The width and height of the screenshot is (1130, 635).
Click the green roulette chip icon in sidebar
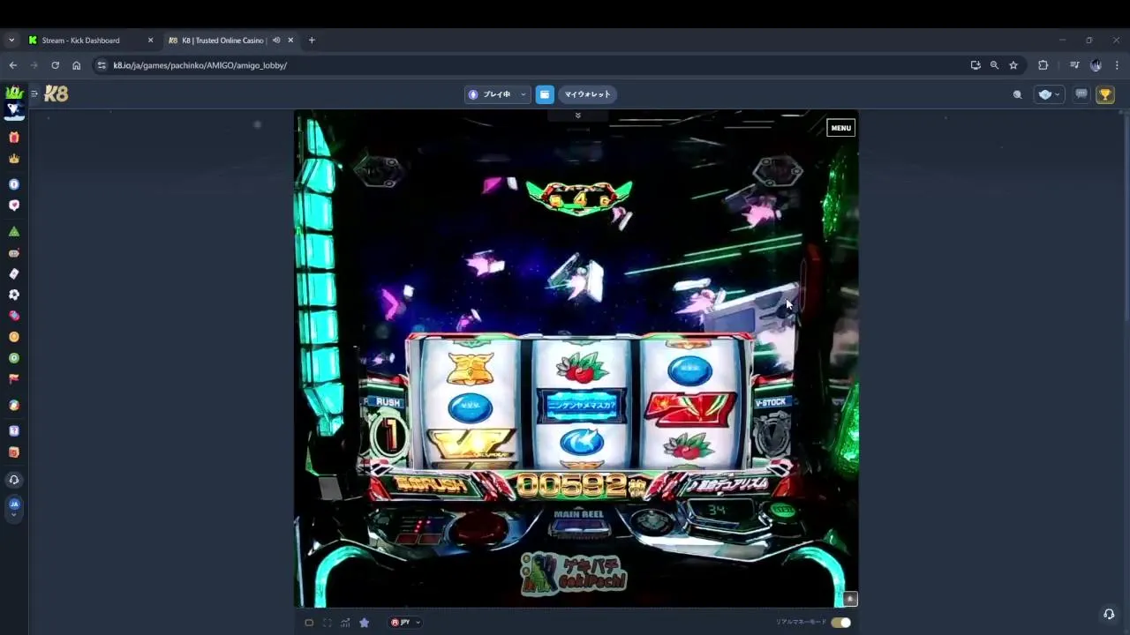click(x=13, y=358)
